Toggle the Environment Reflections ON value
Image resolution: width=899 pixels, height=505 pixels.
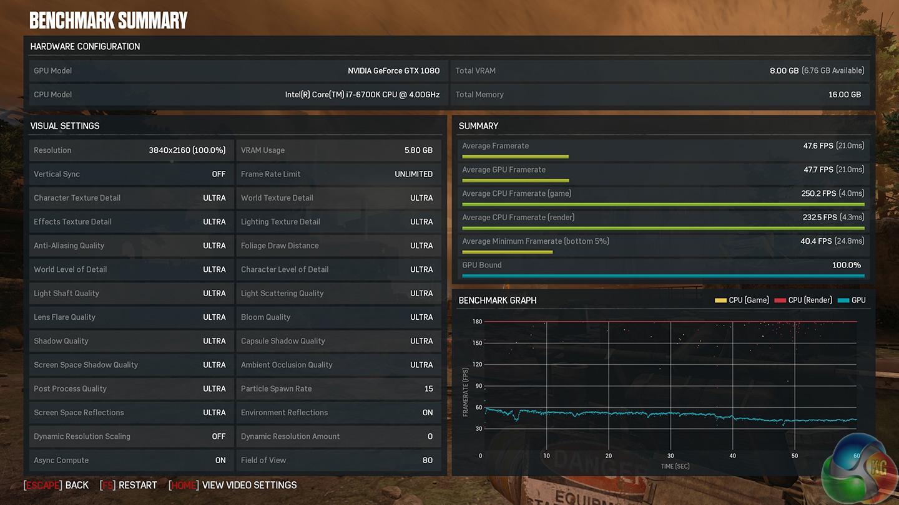(428, 413)
